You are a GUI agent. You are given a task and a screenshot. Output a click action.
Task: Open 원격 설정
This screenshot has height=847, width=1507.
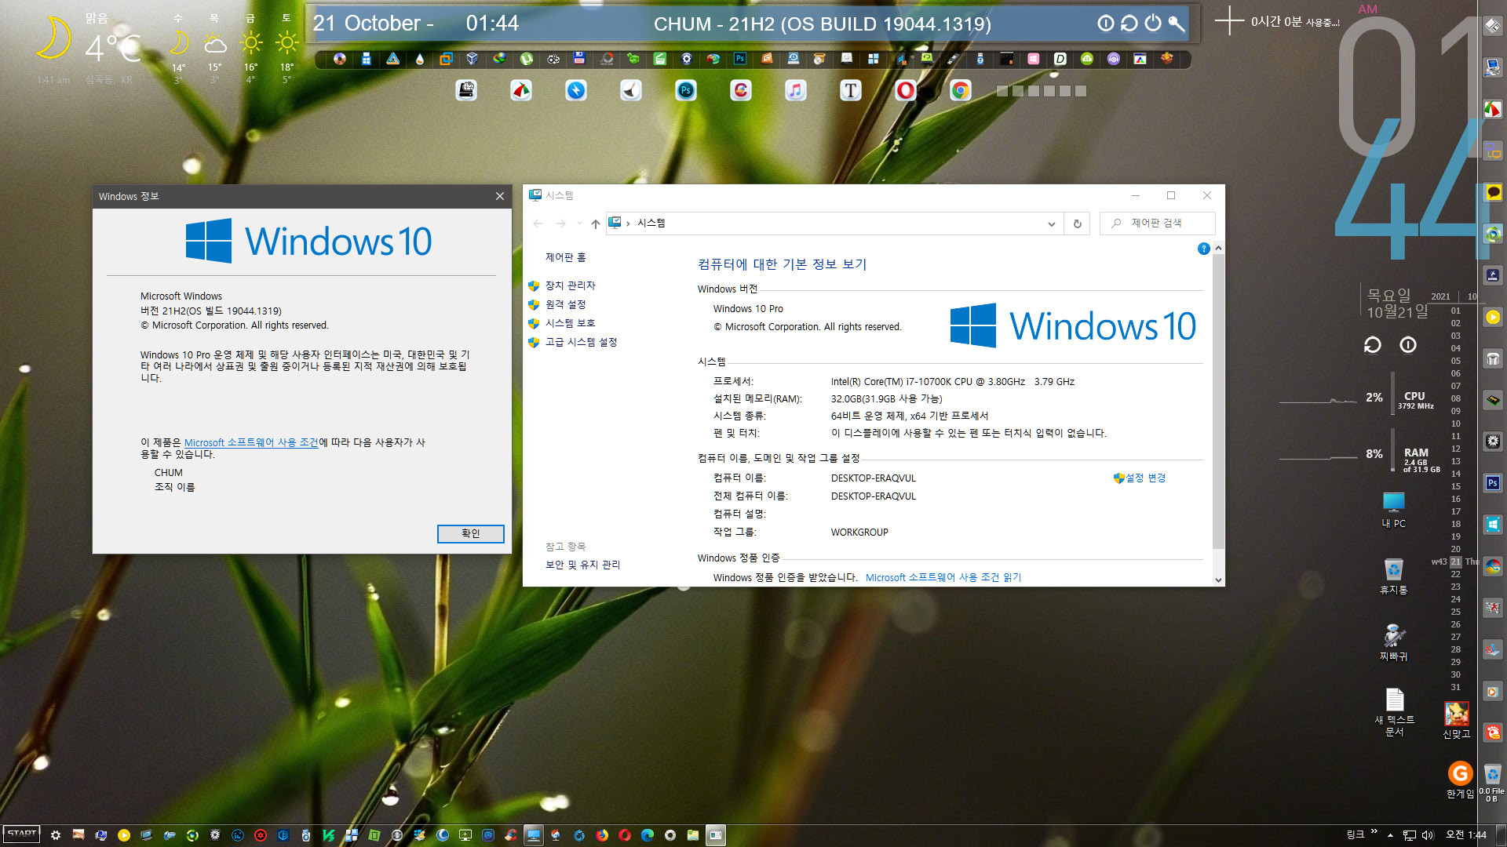point(566,304)
